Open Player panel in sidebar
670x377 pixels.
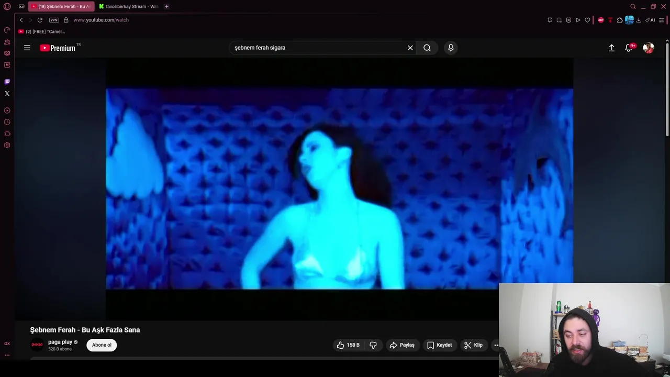(7, 110)
